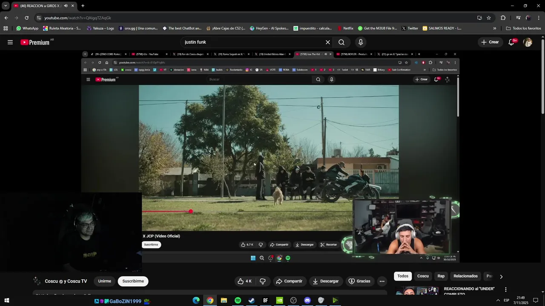Click the Gracias button
Viewport: 545px width, 306px height.
359,281
